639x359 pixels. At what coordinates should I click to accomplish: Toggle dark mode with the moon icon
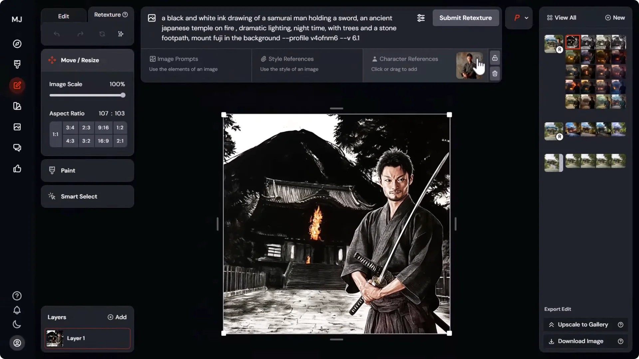click(17, 324)
